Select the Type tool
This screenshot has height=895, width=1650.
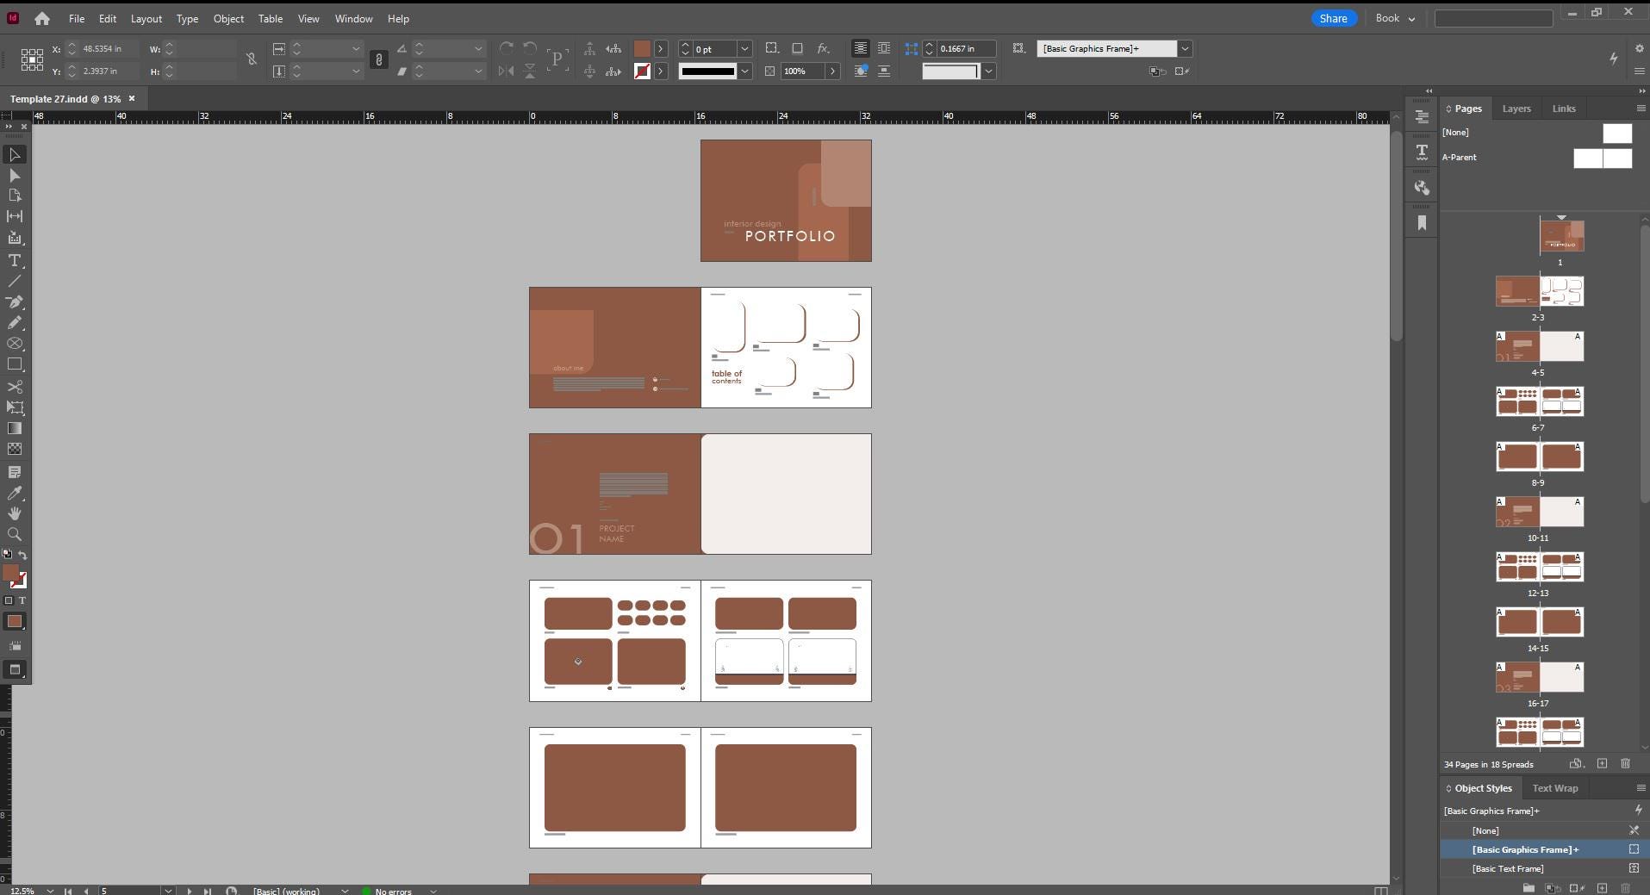tap(15, 261)
